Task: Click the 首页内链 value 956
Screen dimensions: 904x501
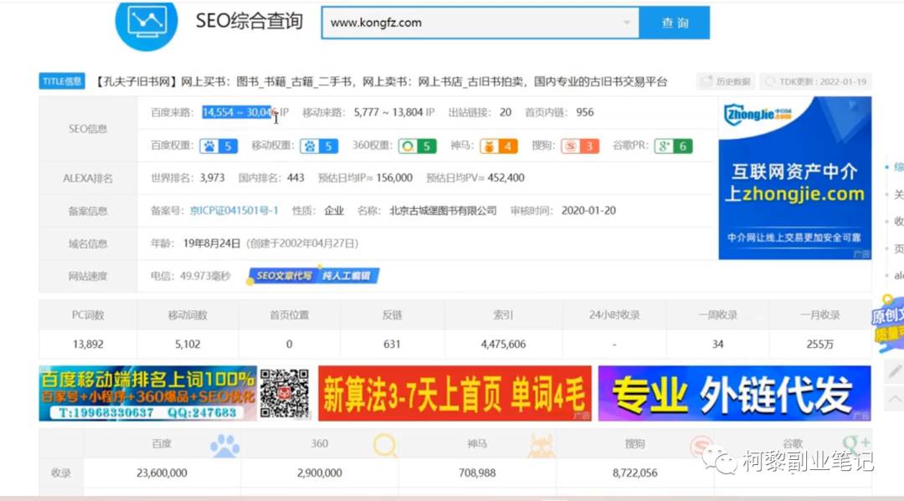Action: pos(584,112)
